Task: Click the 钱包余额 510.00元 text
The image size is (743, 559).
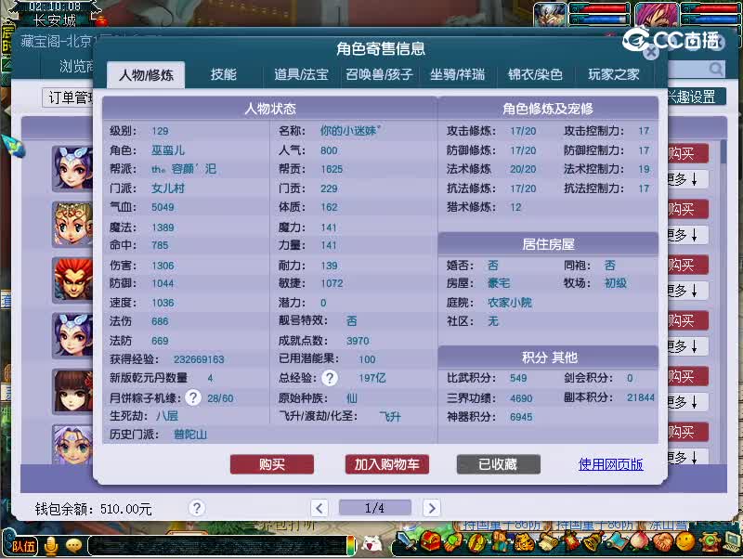Action: click(93, 509)
